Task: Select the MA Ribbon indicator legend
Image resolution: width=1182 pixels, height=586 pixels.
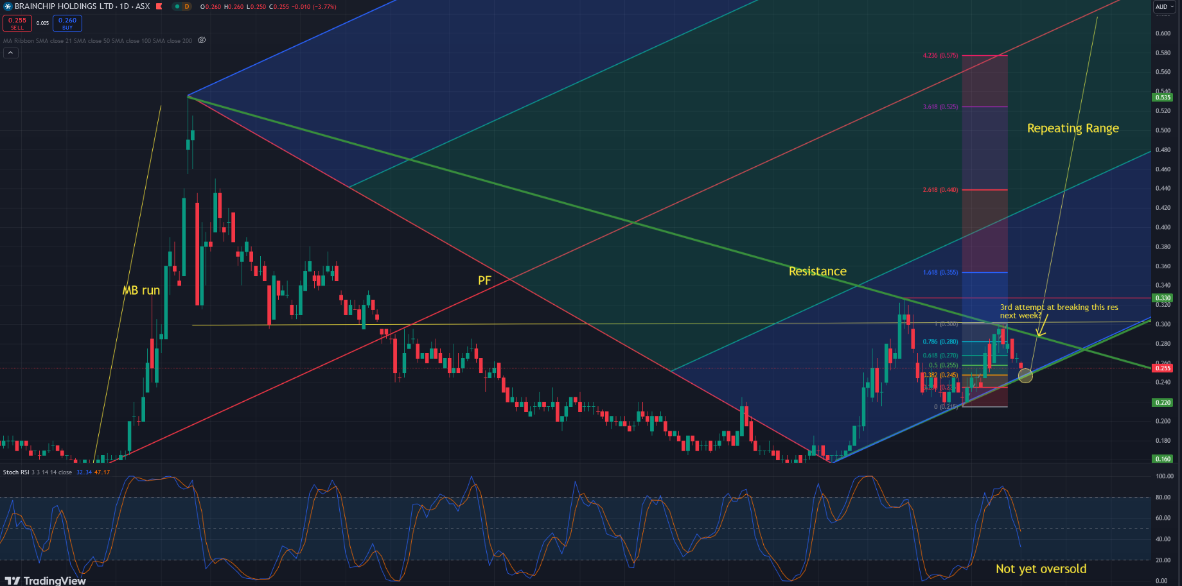Action: (x=98, y=40)
